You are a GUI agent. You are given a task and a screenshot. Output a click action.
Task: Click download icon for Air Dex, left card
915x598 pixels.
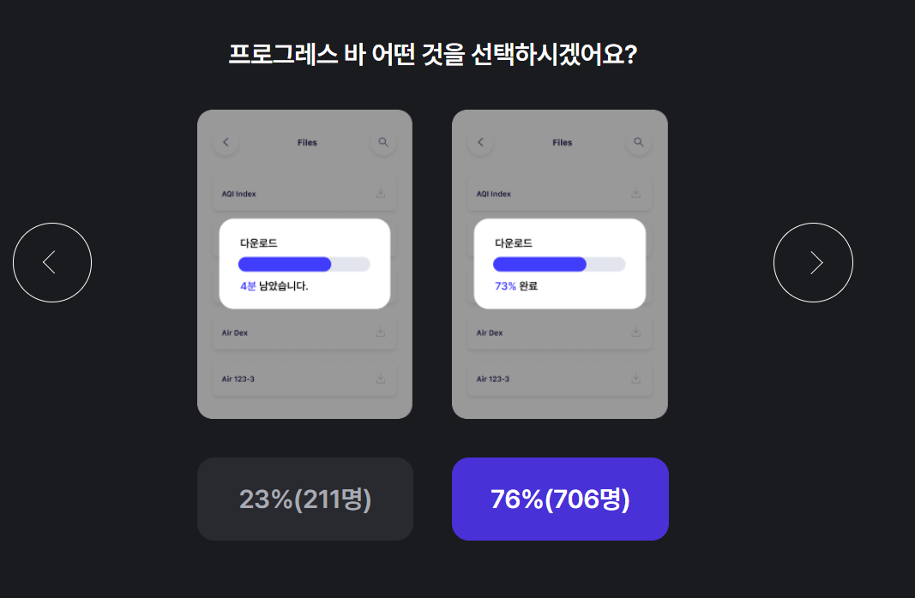[381, 332]
